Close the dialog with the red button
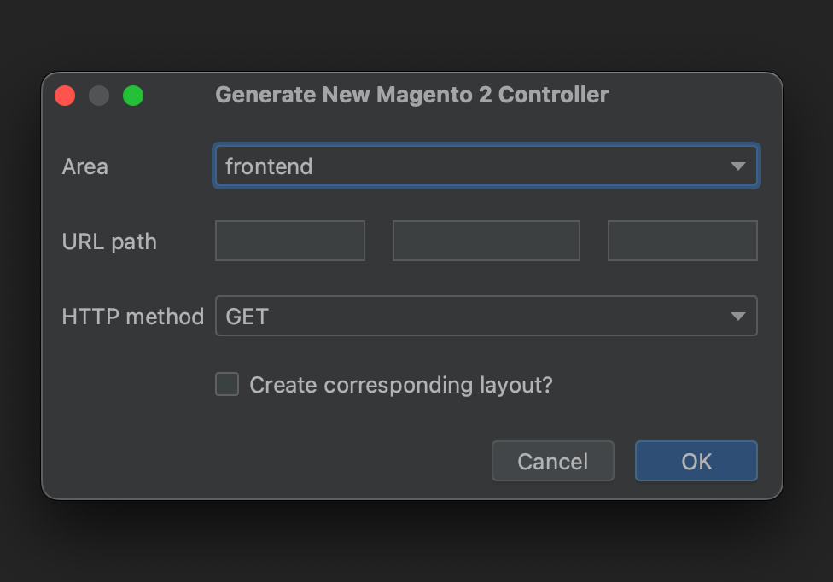Image resolution: width=833 pixels, height=582 pixels. click(x=65, y=96)
